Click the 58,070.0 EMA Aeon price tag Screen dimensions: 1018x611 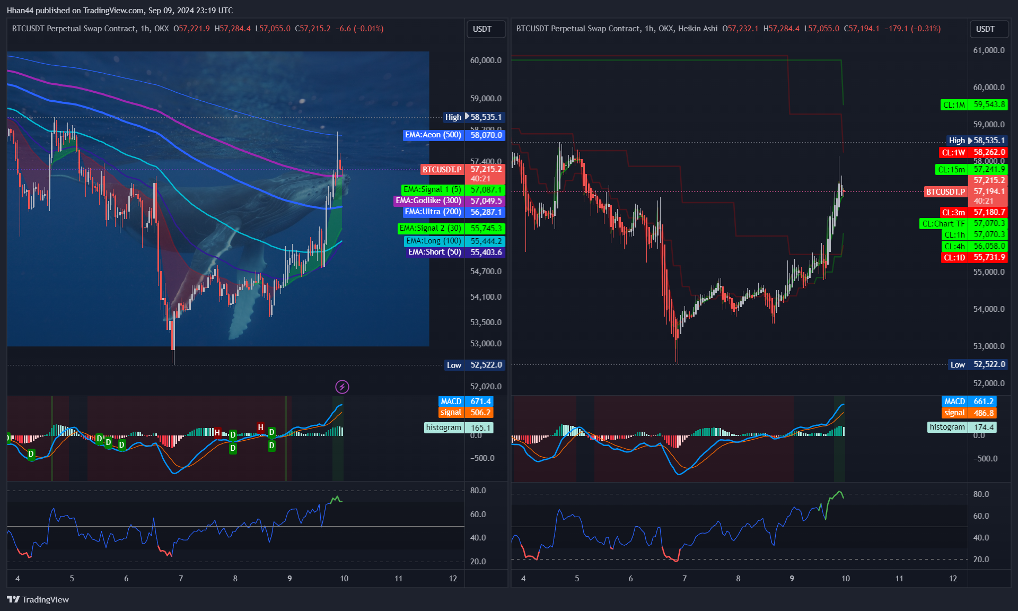click(x=486, y=135)
